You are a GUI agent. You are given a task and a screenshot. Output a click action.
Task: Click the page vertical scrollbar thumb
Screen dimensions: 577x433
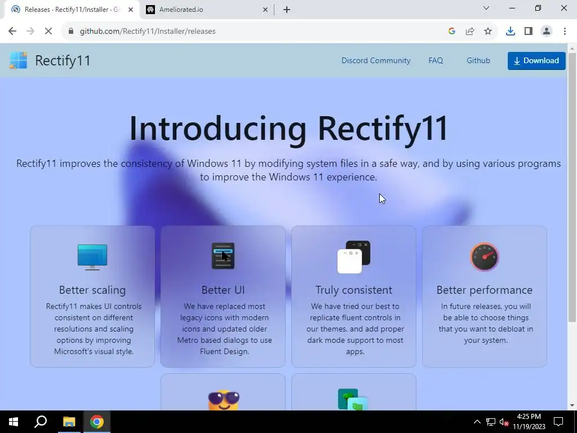pos(572,188)
